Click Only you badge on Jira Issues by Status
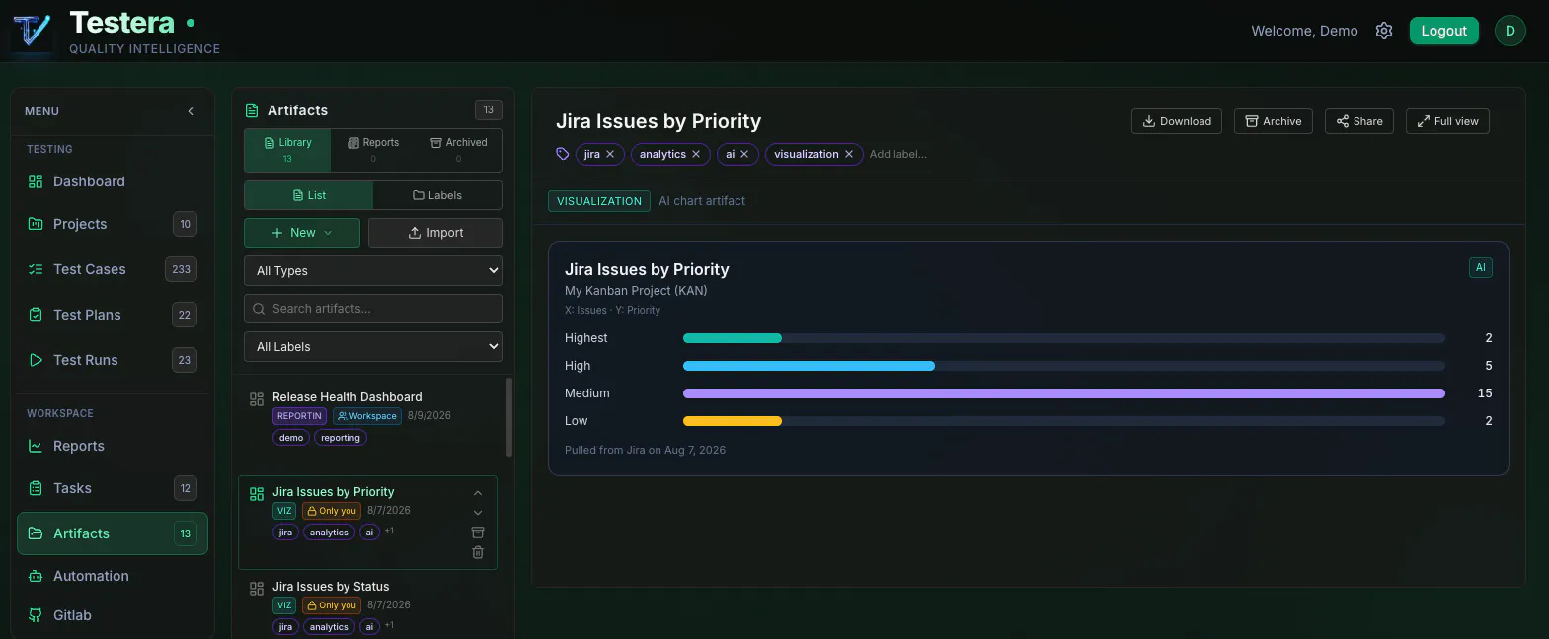Image resolution: width=1549 pixels, height=639 pixels. pos(332,605)
